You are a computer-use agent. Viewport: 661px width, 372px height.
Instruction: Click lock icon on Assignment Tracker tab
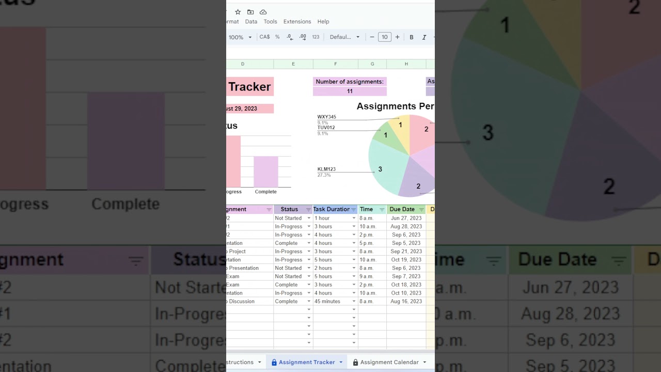(274, 363)
